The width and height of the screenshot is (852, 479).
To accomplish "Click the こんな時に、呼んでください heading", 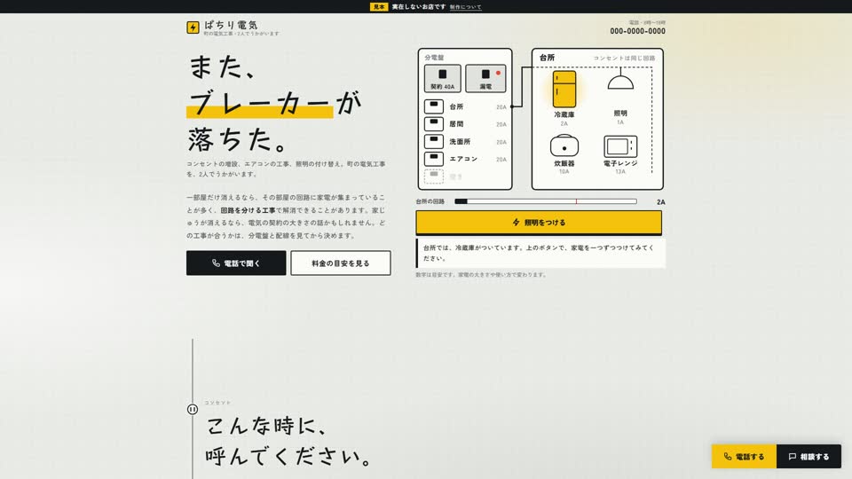I will coord(289,441).
